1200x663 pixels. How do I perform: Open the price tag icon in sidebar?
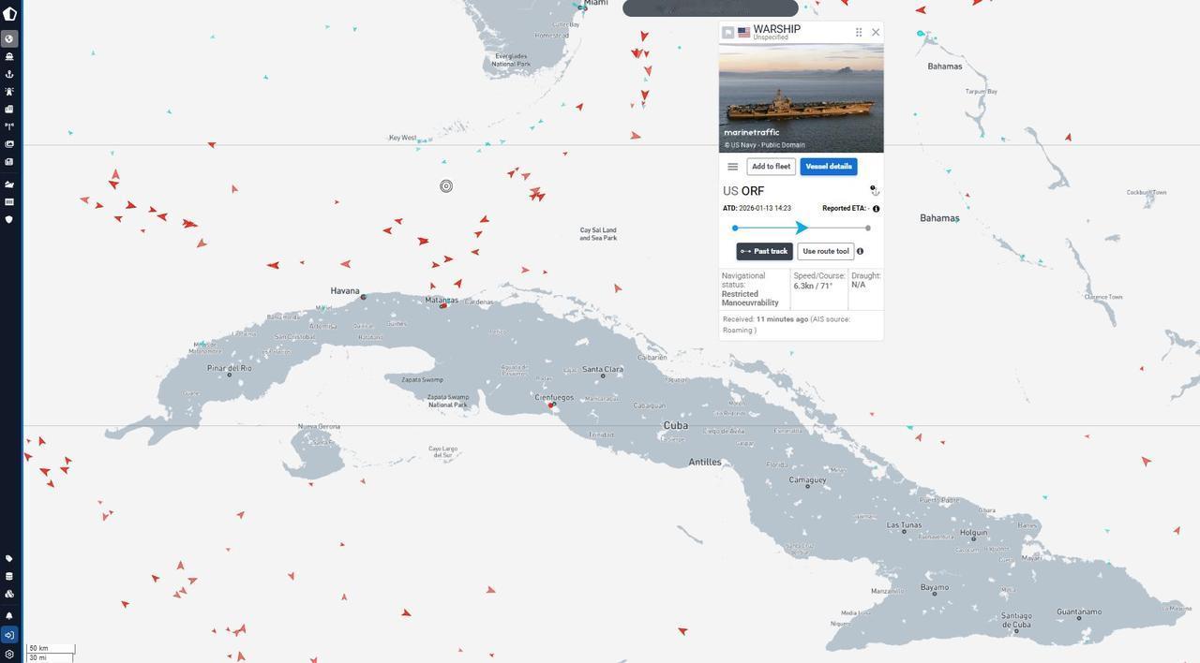click(9, 559)
